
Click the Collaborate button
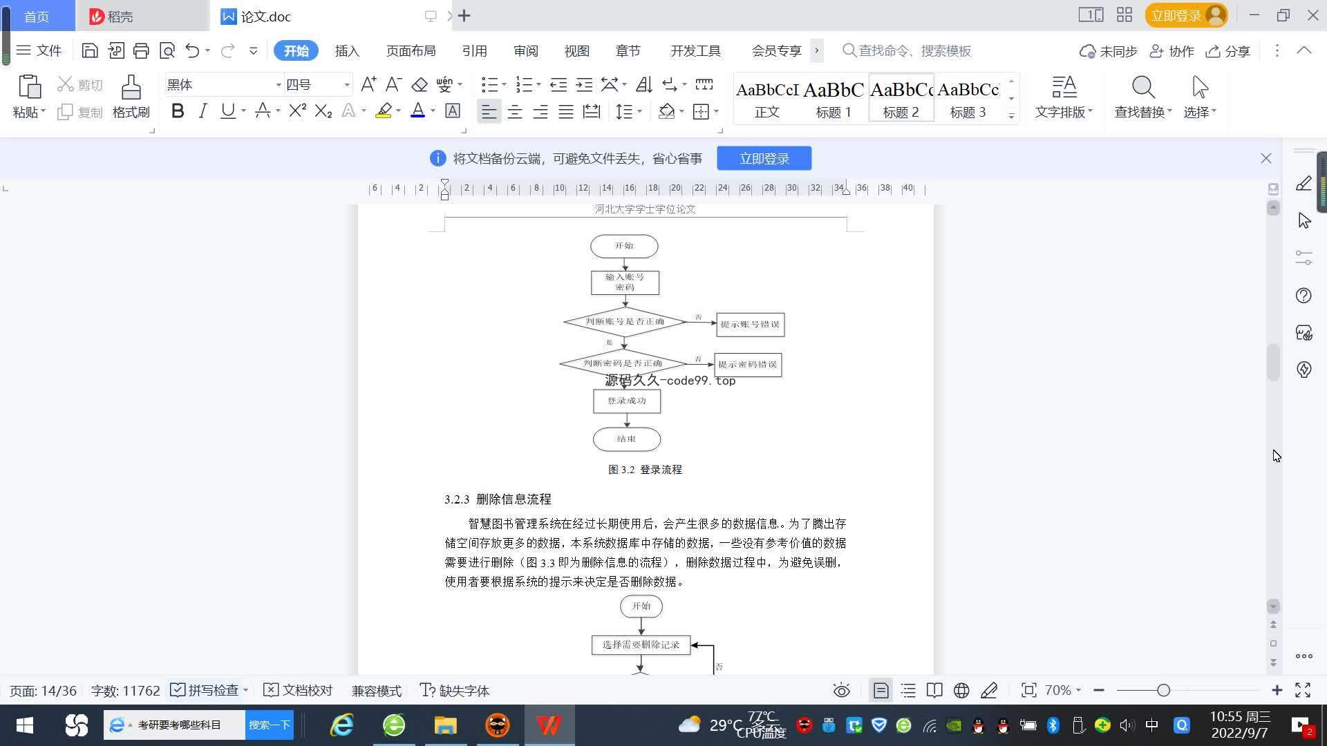1171,51
